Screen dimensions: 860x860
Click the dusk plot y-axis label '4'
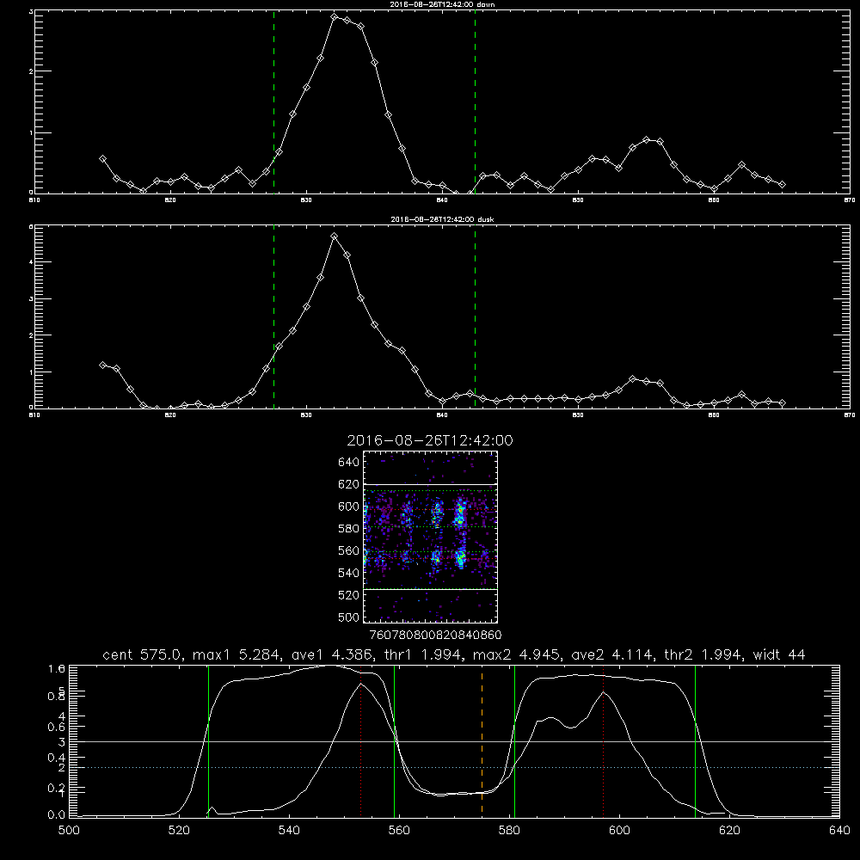coord(31,262)
